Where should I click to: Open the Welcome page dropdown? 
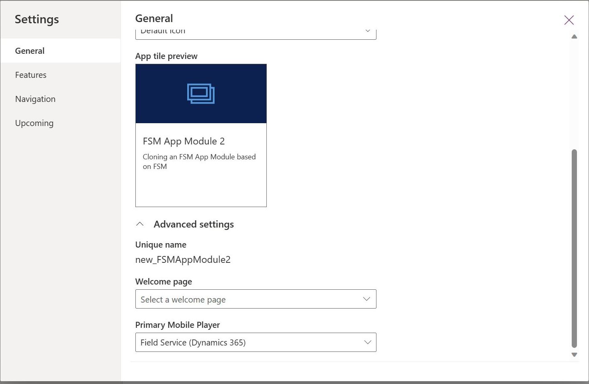[256, 299]
